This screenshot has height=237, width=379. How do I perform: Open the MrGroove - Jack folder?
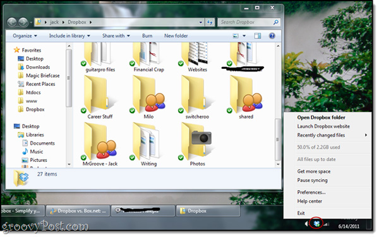click(x=100, y=144)
